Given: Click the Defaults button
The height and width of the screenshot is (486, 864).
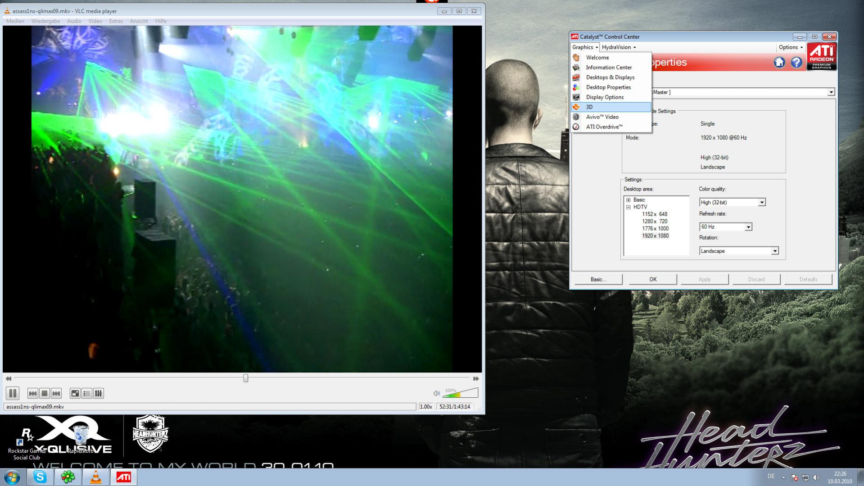Looking at the screenshot, I should 808,280.
